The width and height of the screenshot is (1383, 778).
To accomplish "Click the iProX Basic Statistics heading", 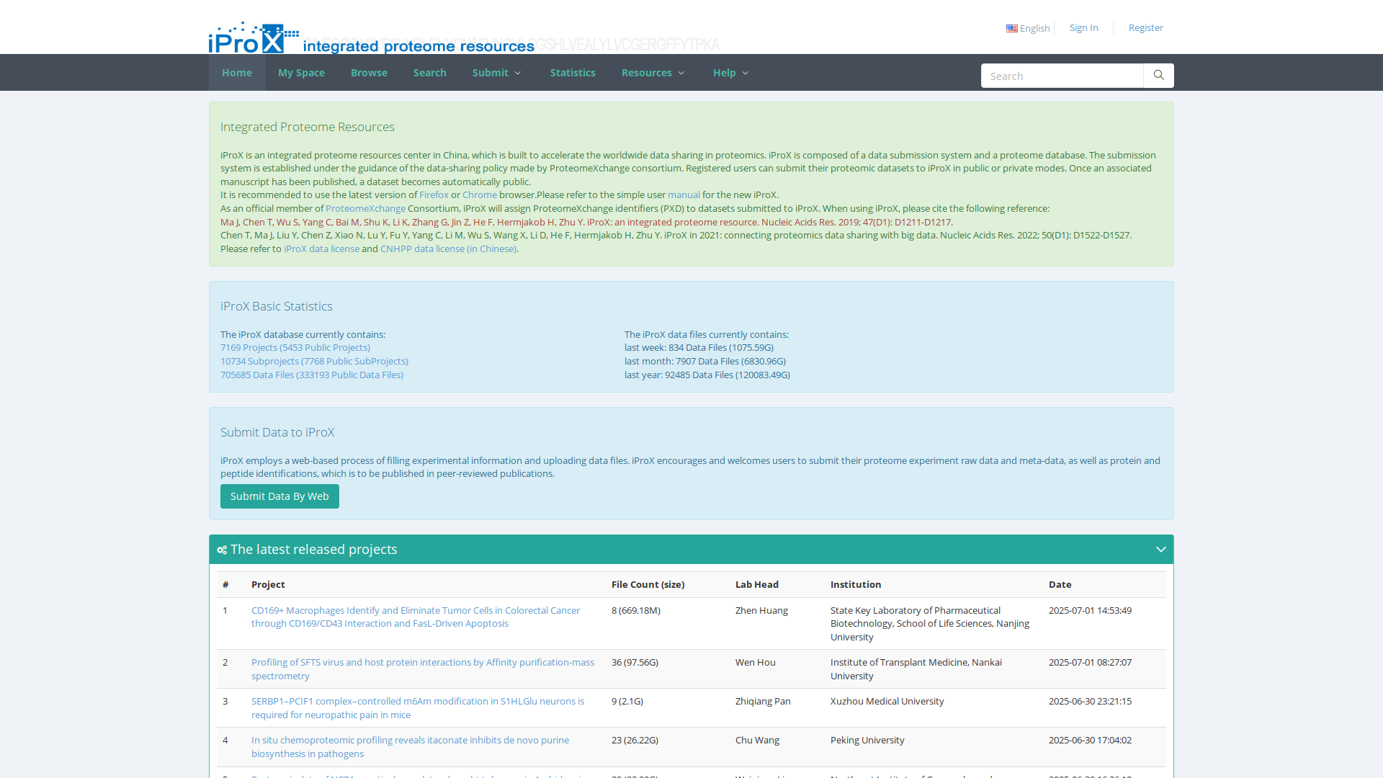I will (277, 306).
